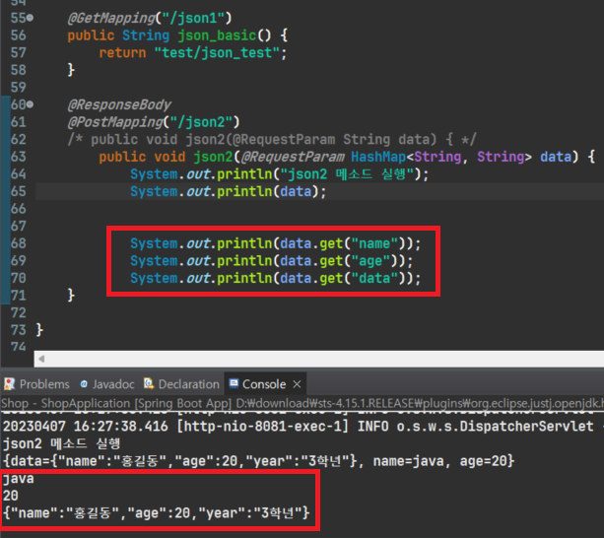Click the json_basic method name

click(x=217, y=35)
